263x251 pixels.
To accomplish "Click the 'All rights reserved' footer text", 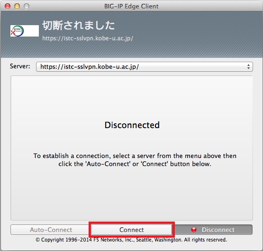I will [206, 240].
